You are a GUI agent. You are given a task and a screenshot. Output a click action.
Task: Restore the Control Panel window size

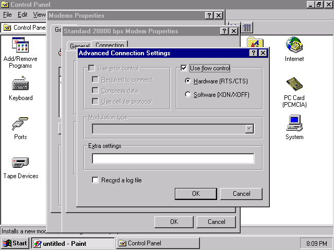tap(319, 5)
